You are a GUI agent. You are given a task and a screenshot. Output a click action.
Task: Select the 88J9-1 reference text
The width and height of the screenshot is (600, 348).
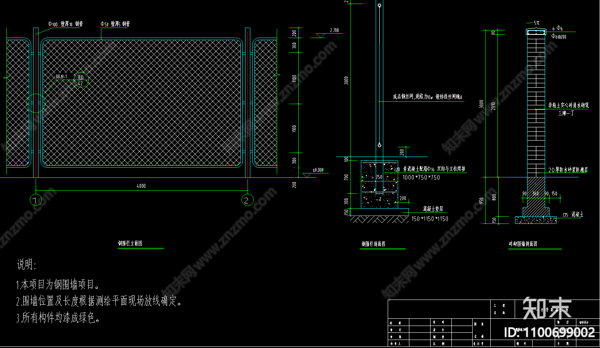click(61, 76)
